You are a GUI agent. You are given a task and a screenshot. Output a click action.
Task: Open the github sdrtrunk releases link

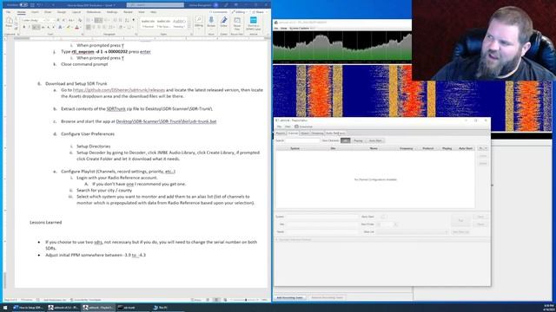coord(119,90)
